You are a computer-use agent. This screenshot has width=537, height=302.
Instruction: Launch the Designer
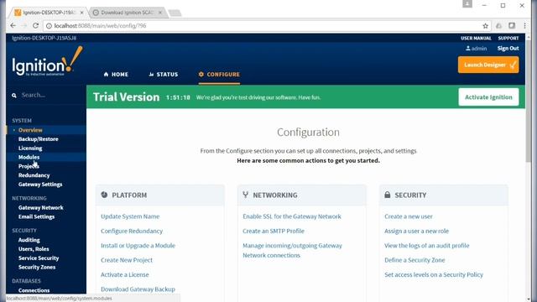coord(488,65)
